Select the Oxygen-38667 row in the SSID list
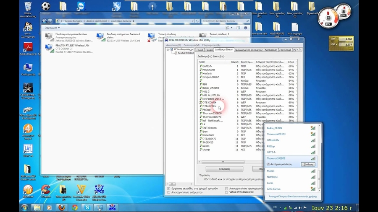The height and width of the screenshot is (212, 378). click(x=247, y=77)
